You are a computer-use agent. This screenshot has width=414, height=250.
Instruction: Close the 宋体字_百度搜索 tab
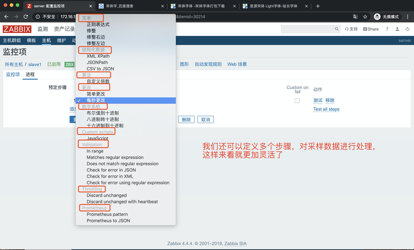162,6
